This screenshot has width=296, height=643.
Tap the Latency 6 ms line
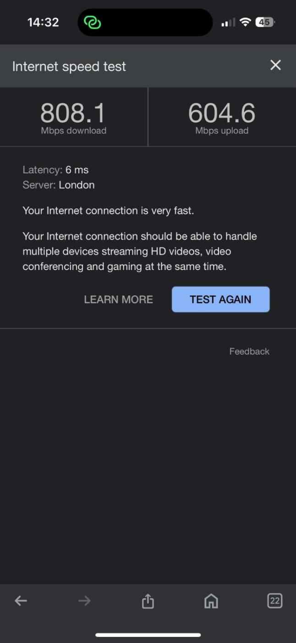[55, 170]
